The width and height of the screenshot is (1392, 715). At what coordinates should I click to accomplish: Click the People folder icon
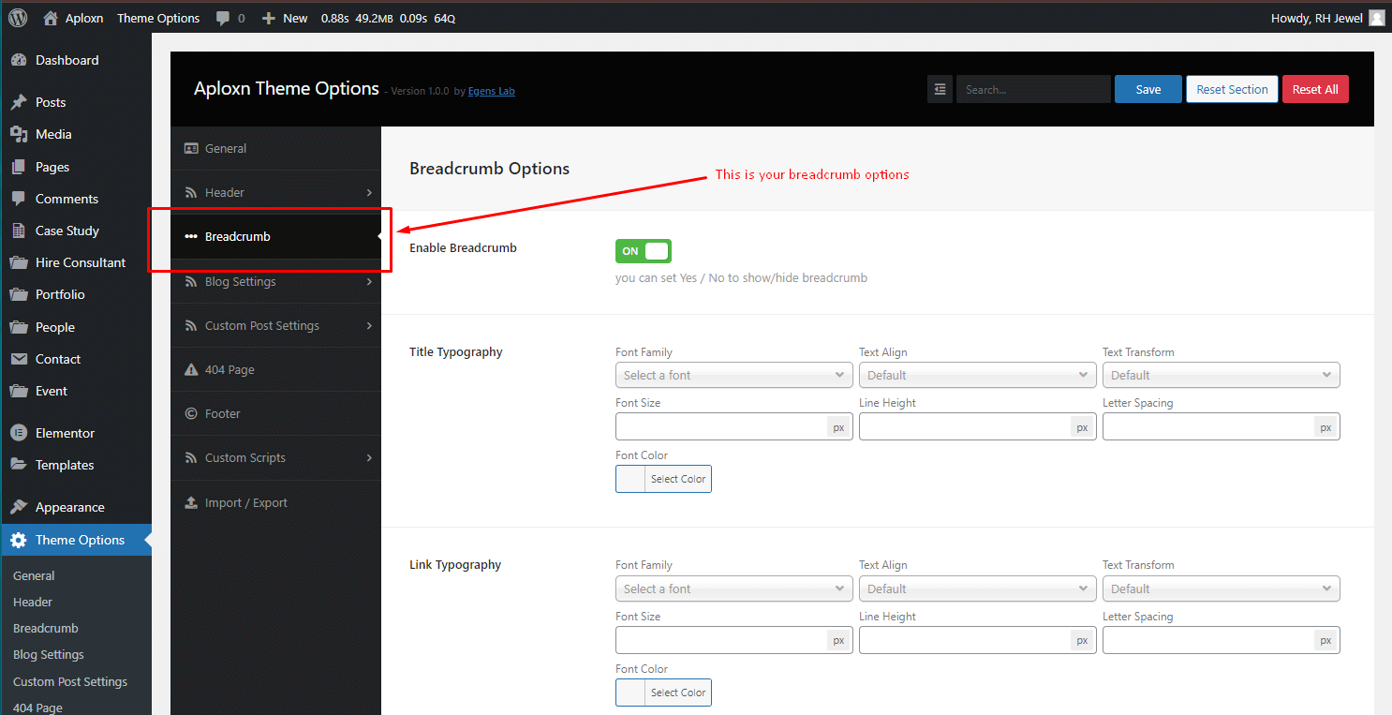pos(19,327)
